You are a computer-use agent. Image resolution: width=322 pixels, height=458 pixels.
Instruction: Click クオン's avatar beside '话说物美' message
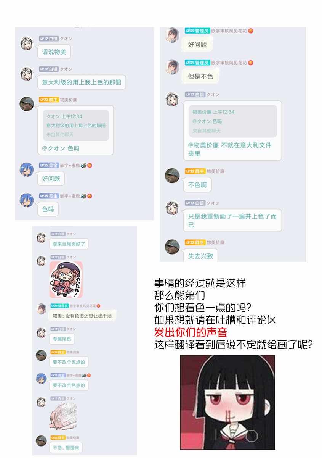point(27,43)
